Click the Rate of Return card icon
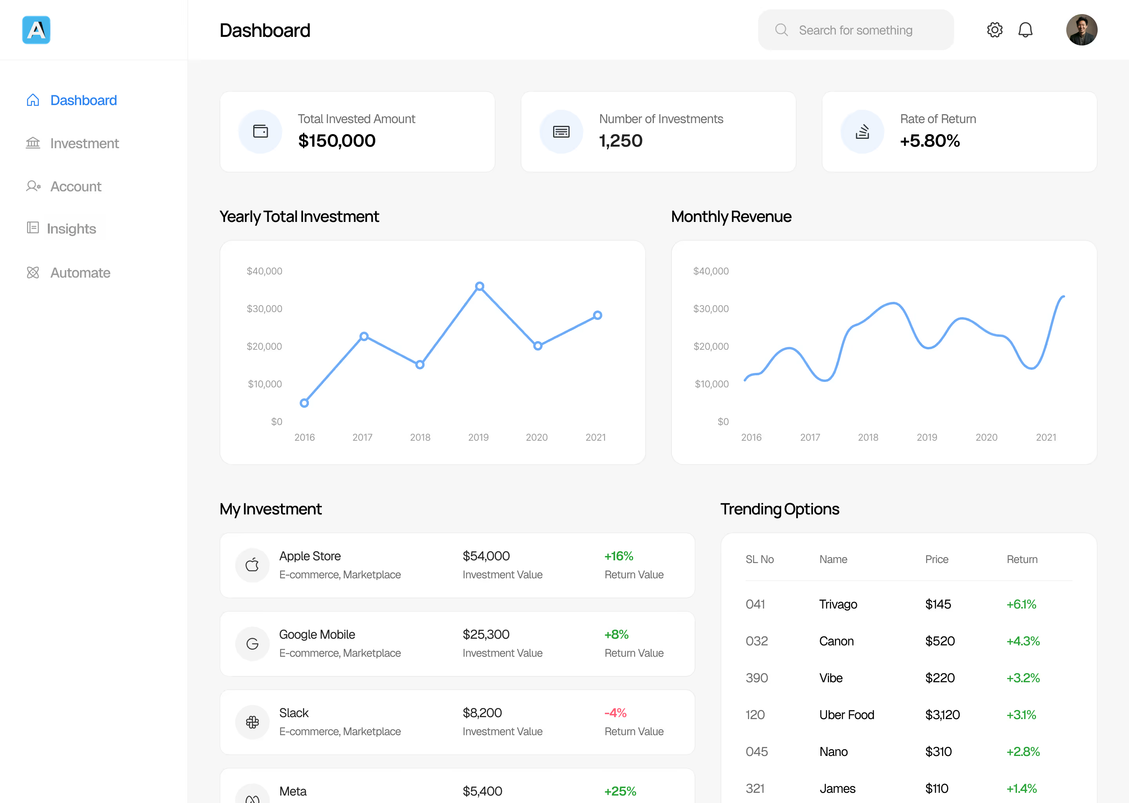This screenshot has height=803, width=1129. (x=862, y=131)
